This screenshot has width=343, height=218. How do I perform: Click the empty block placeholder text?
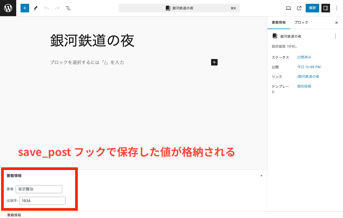tap(87, 63)
